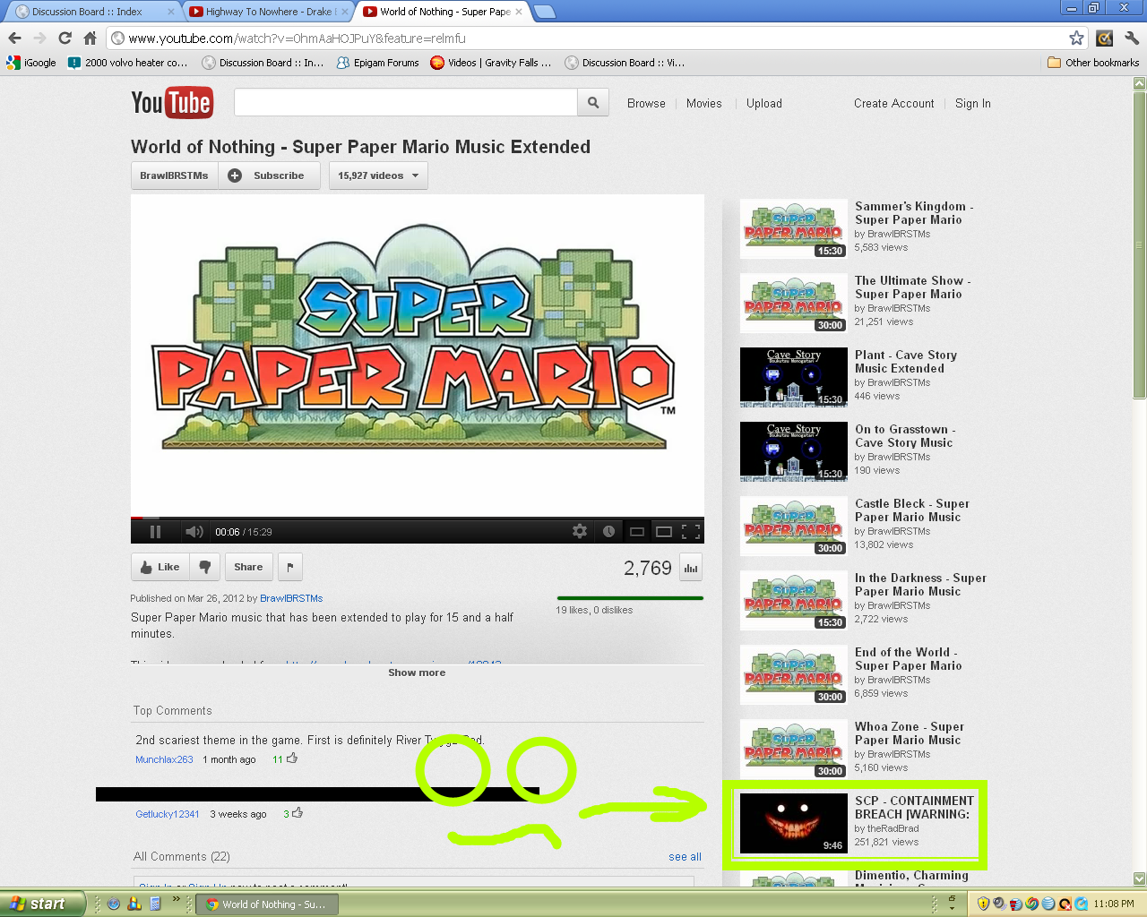Mute the video volume speaker icon
This screenshot has height=917, width=1147.
point(194,532)
